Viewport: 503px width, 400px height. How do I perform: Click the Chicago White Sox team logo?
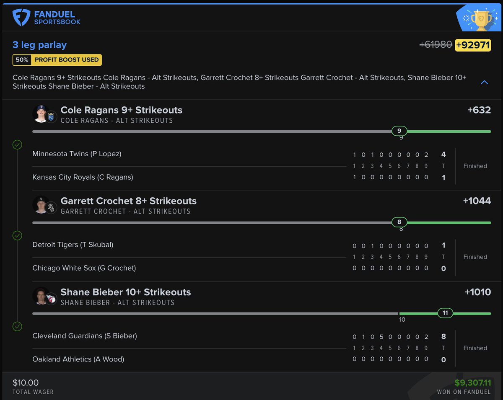coord(51,208)
